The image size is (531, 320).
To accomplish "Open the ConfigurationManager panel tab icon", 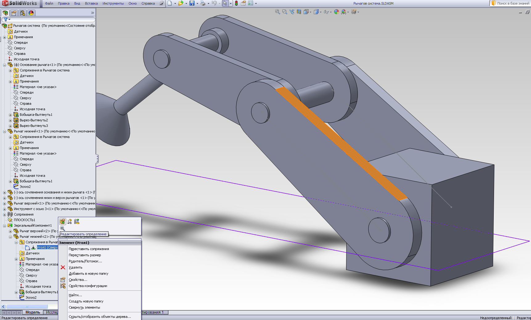I will [22, 13].
